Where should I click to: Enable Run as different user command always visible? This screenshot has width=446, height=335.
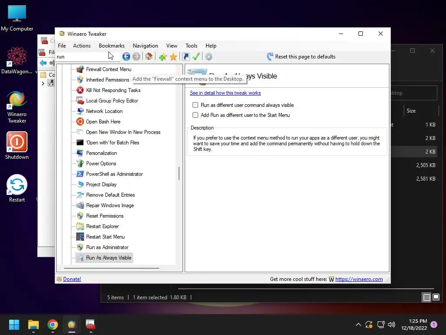[x=195, y=105]
